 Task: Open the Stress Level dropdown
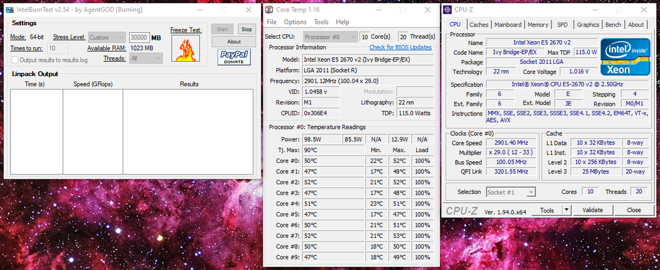tap(107, 37)
